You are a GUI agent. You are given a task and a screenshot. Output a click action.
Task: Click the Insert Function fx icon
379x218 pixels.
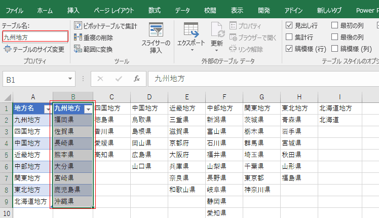[x=137, y=79]
